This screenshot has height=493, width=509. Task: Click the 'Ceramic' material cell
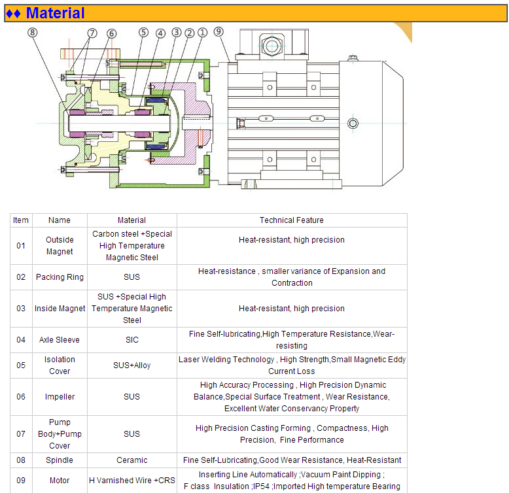(132, 460)
